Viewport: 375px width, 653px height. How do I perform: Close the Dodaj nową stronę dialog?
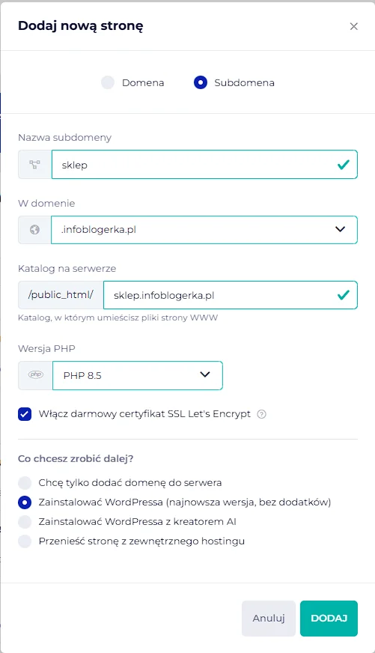(354, 26)
